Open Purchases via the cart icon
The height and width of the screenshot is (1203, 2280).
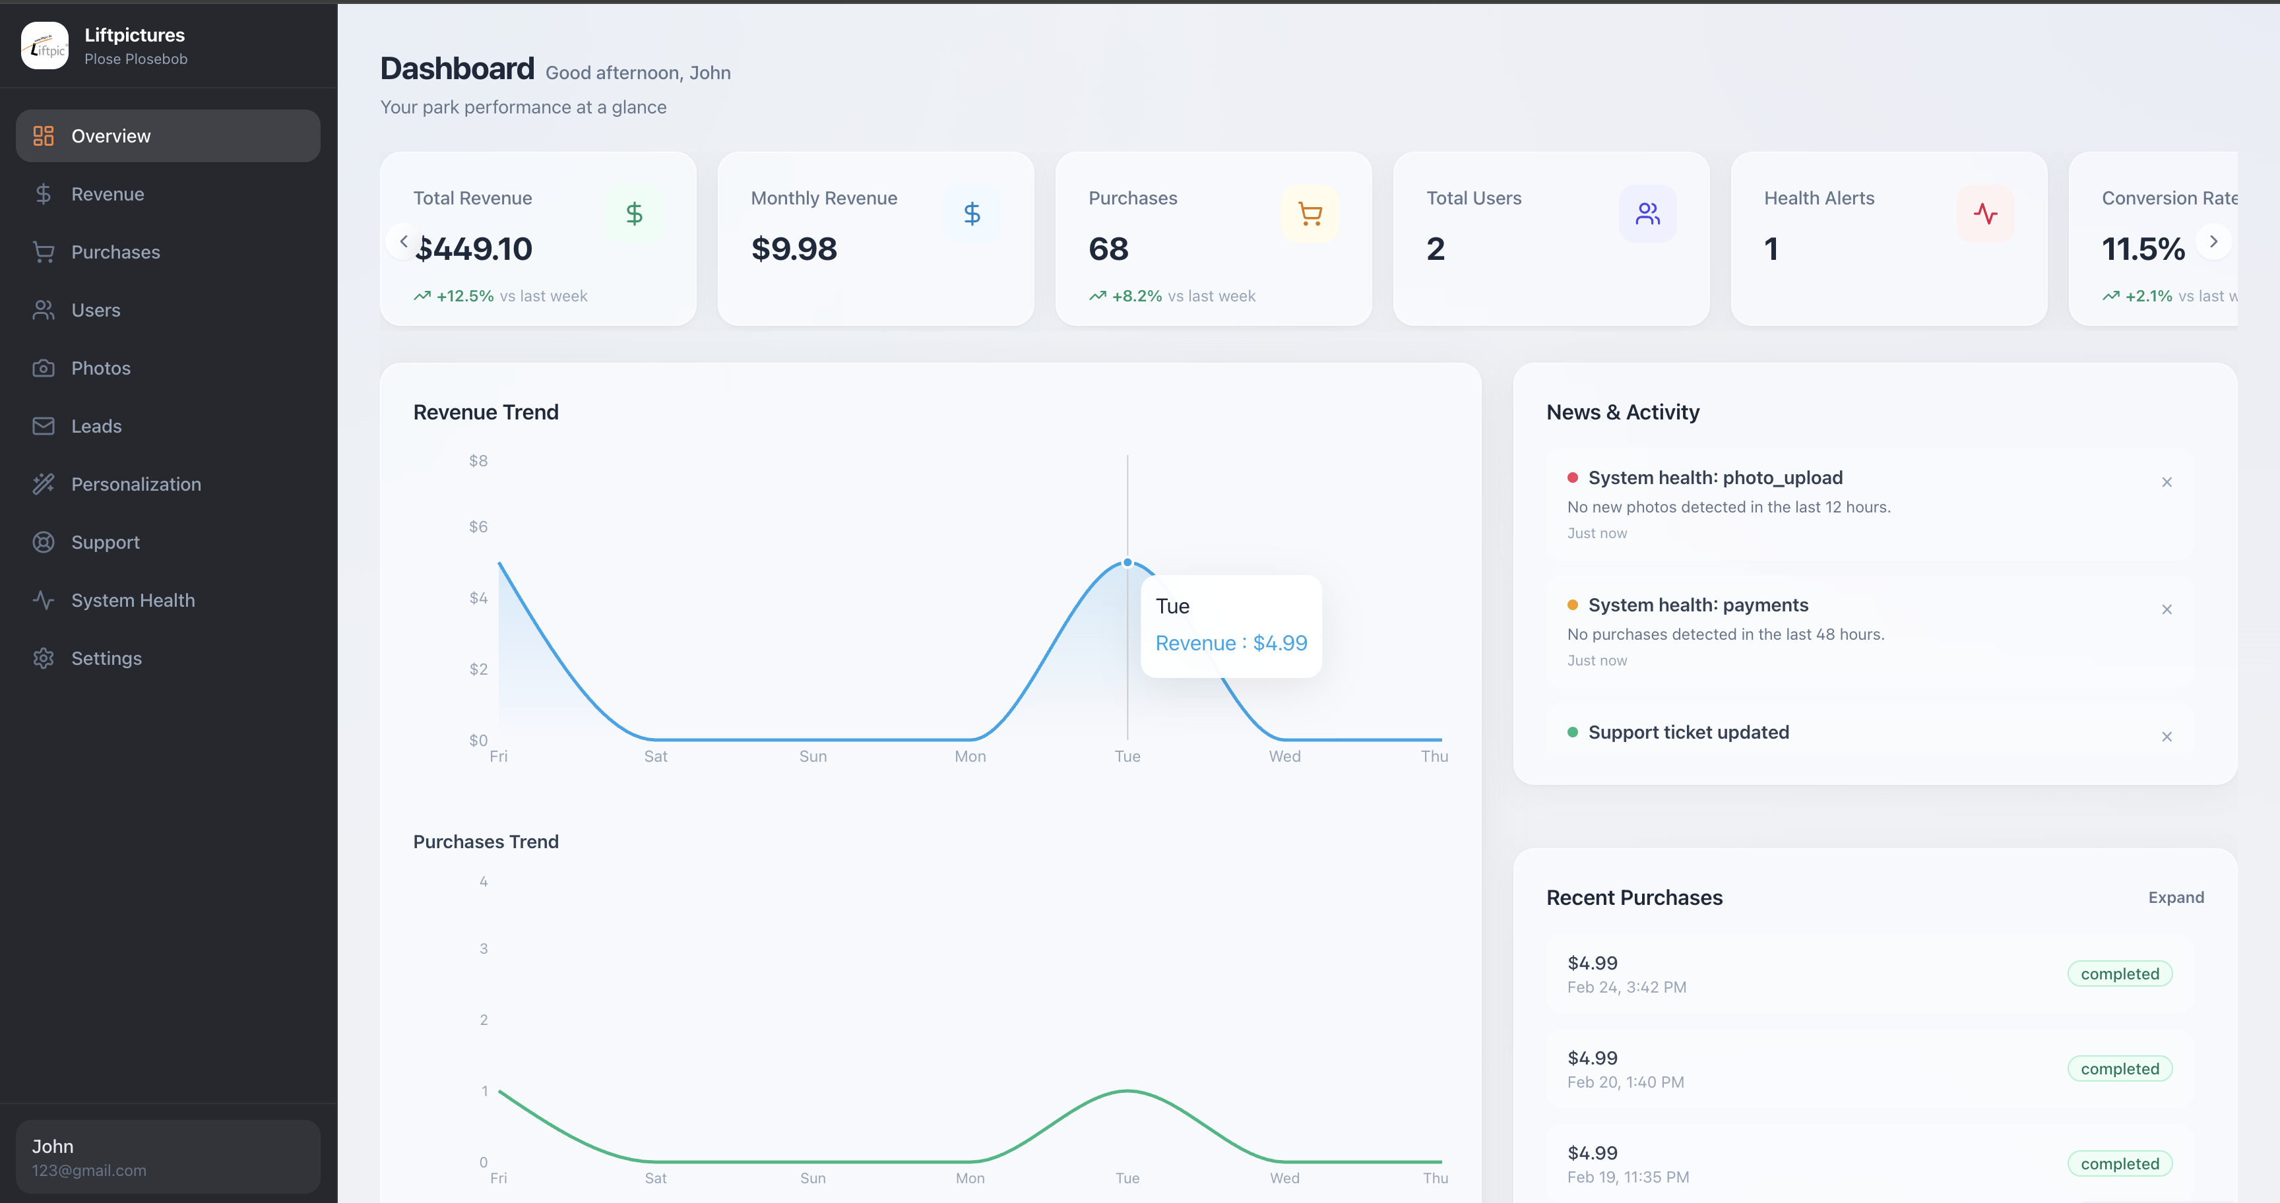pyautogui.click(x=44, y=252)
